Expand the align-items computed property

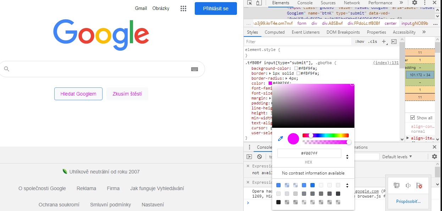[408, 138]
